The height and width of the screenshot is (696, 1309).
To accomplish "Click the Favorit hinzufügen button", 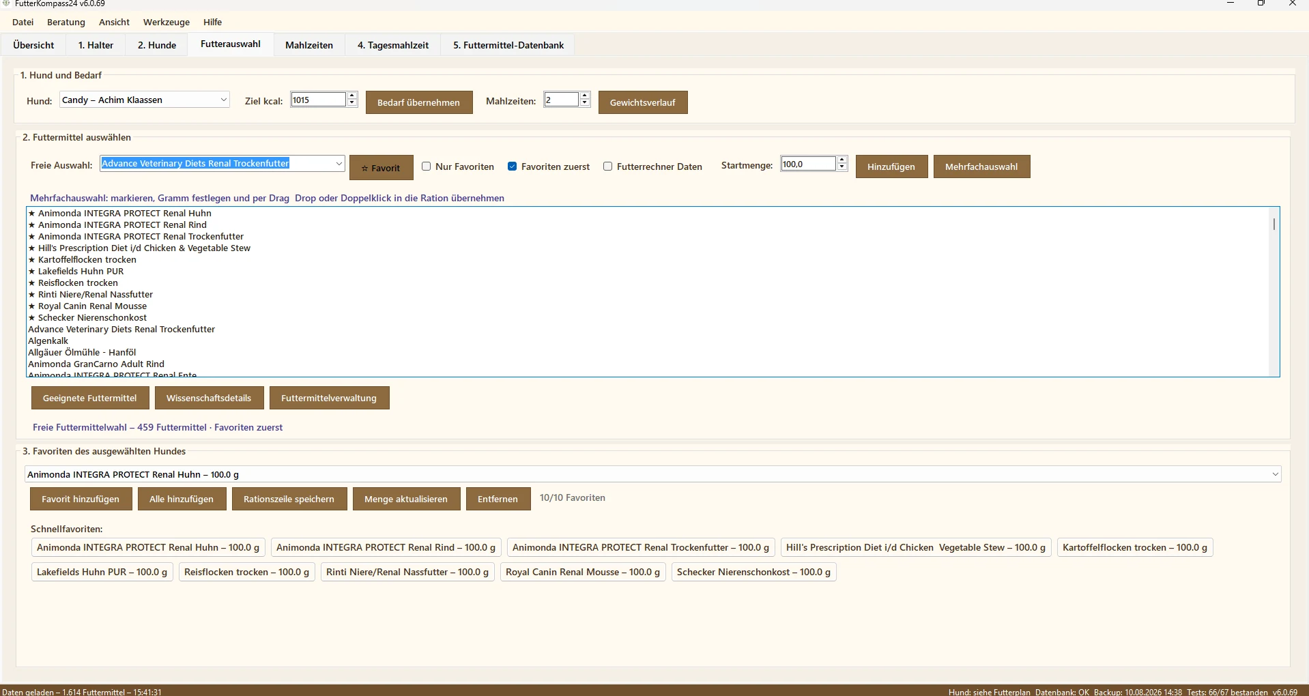I will (x=81, y=499).
